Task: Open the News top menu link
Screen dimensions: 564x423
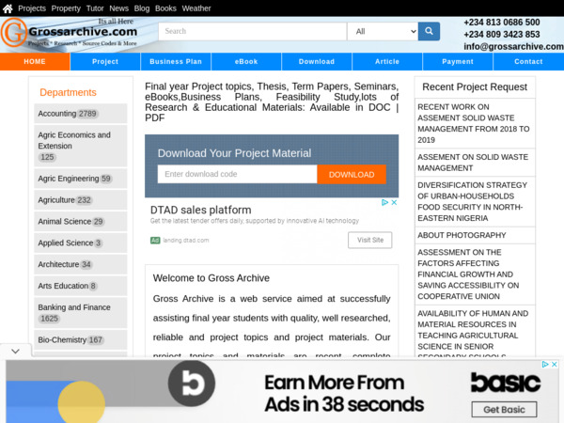Action: click(119, 8)
